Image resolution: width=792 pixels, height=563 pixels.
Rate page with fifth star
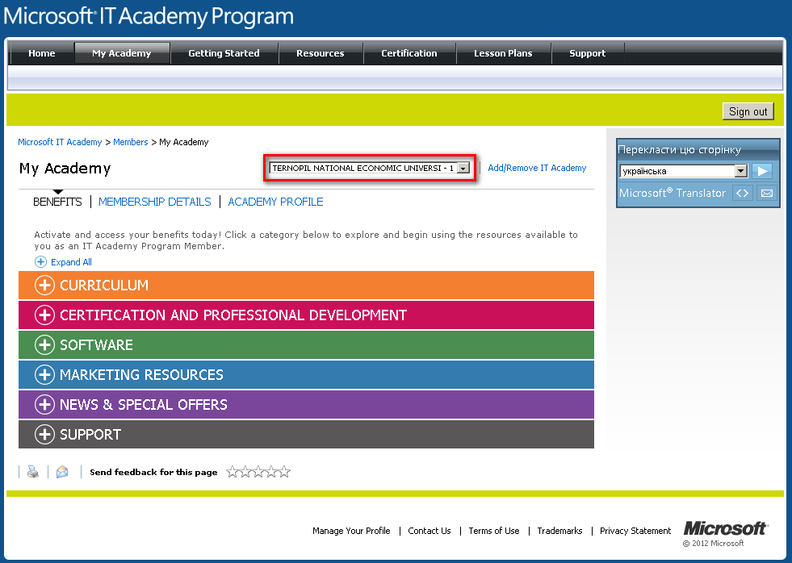click(285, 472)
